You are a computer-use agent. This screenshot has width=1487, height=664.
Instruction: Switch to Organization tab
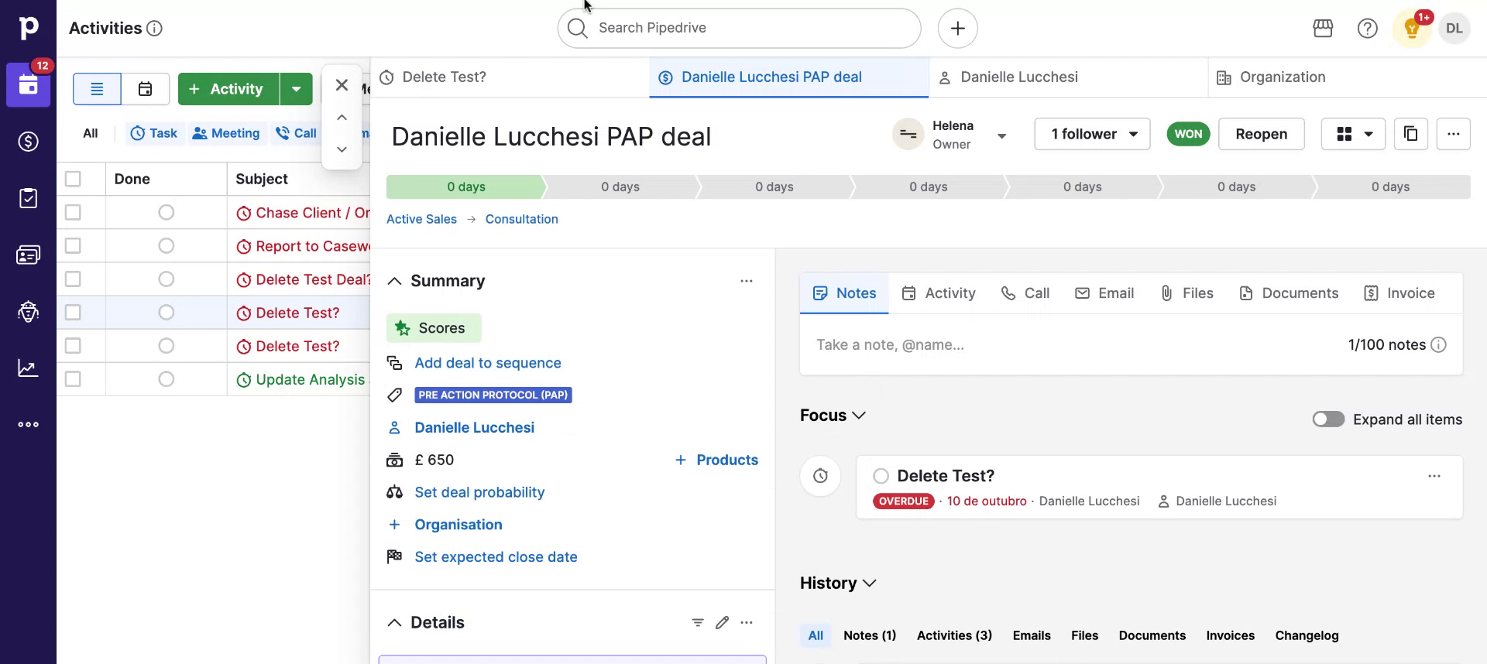[1347, 77]
